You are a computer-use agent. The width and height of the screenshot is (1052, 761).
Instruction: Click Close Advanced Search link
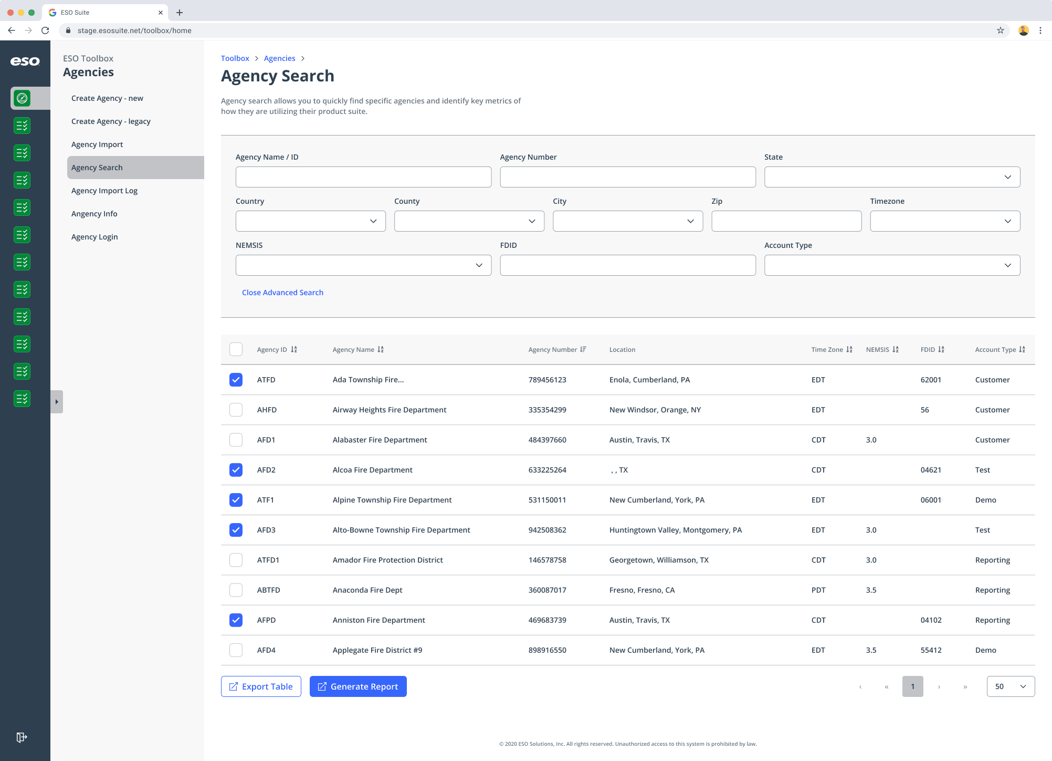[282, 293]
